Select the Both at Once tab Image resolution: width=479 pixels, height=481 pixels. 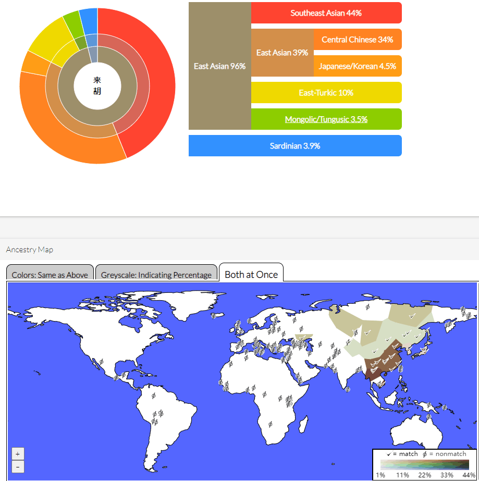[x=251, y=272]
